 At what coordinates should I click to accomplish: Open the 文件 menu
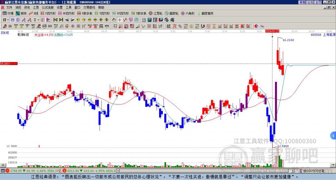[9, 8]
